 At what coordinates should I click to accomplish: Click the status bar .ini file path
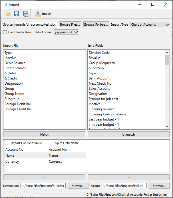(126, 195)
